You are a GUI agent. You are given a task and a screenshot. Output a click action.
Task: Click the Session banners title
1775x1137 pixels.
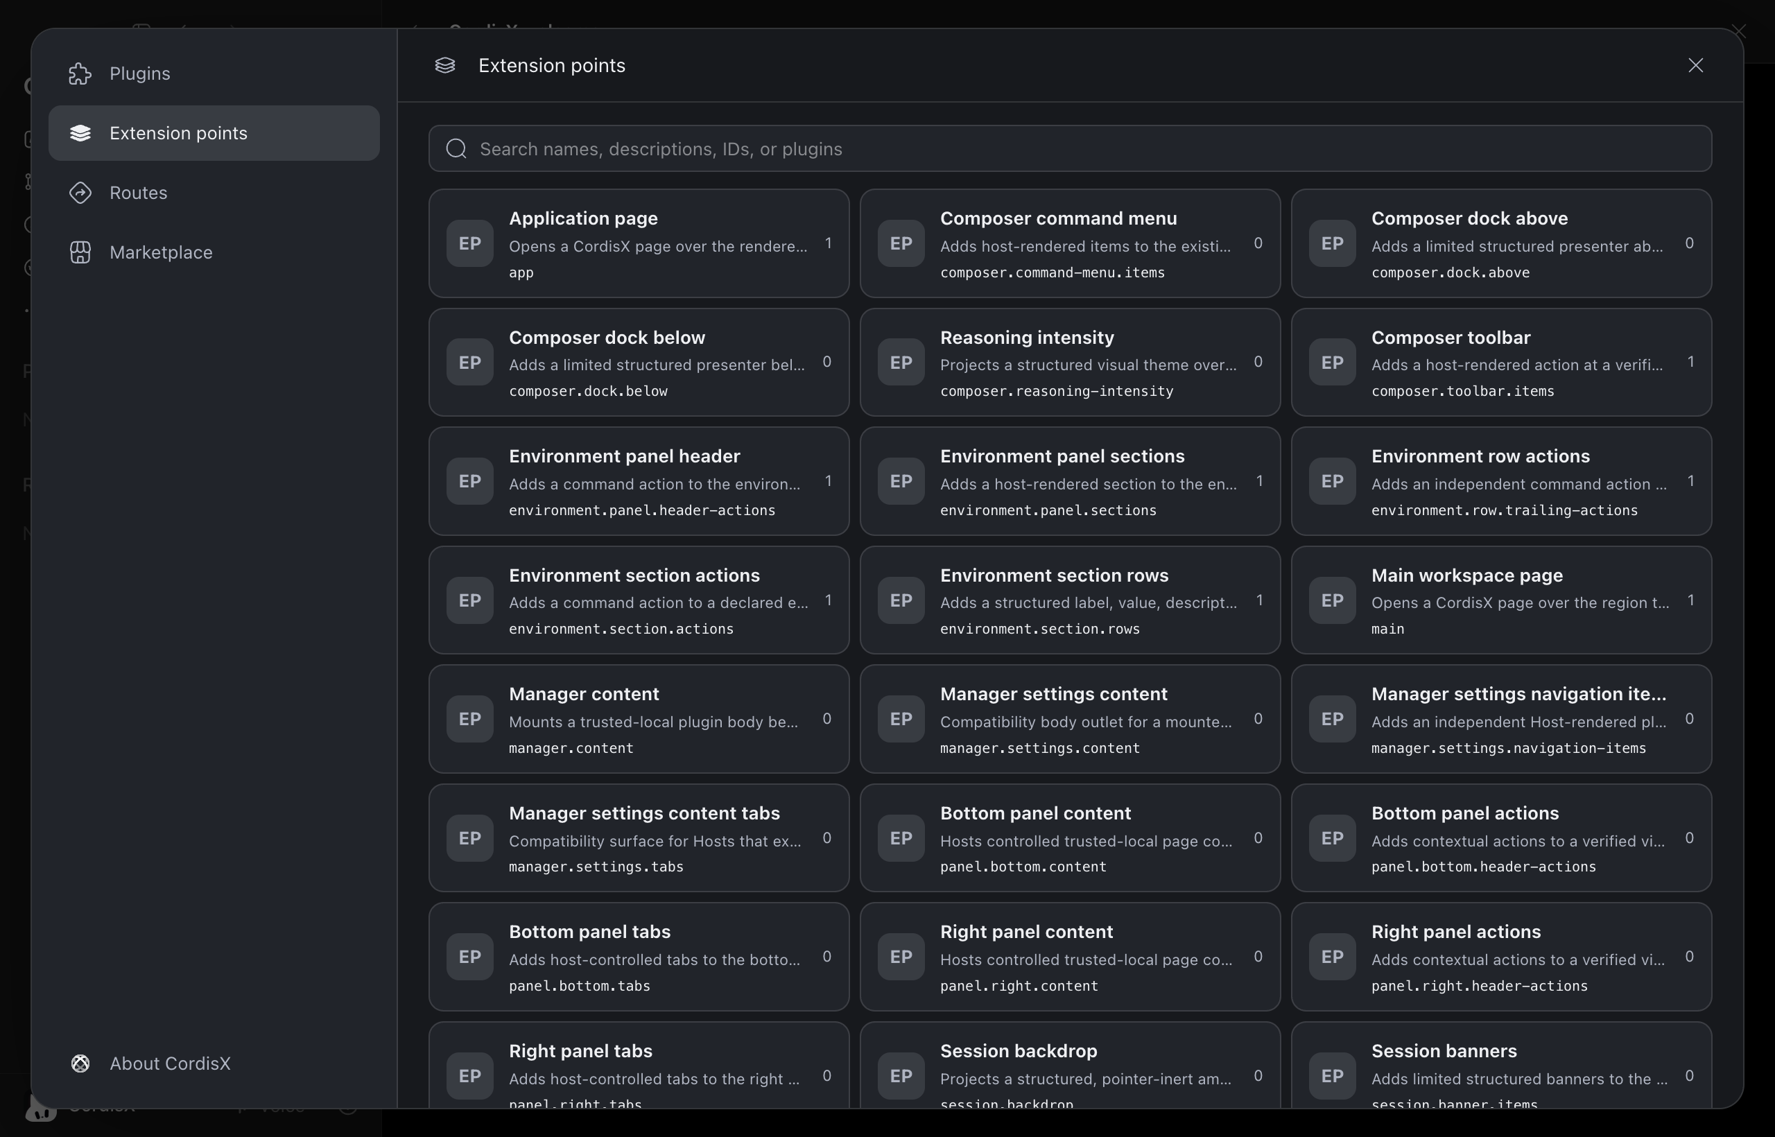click(x=1444, y=1050)
